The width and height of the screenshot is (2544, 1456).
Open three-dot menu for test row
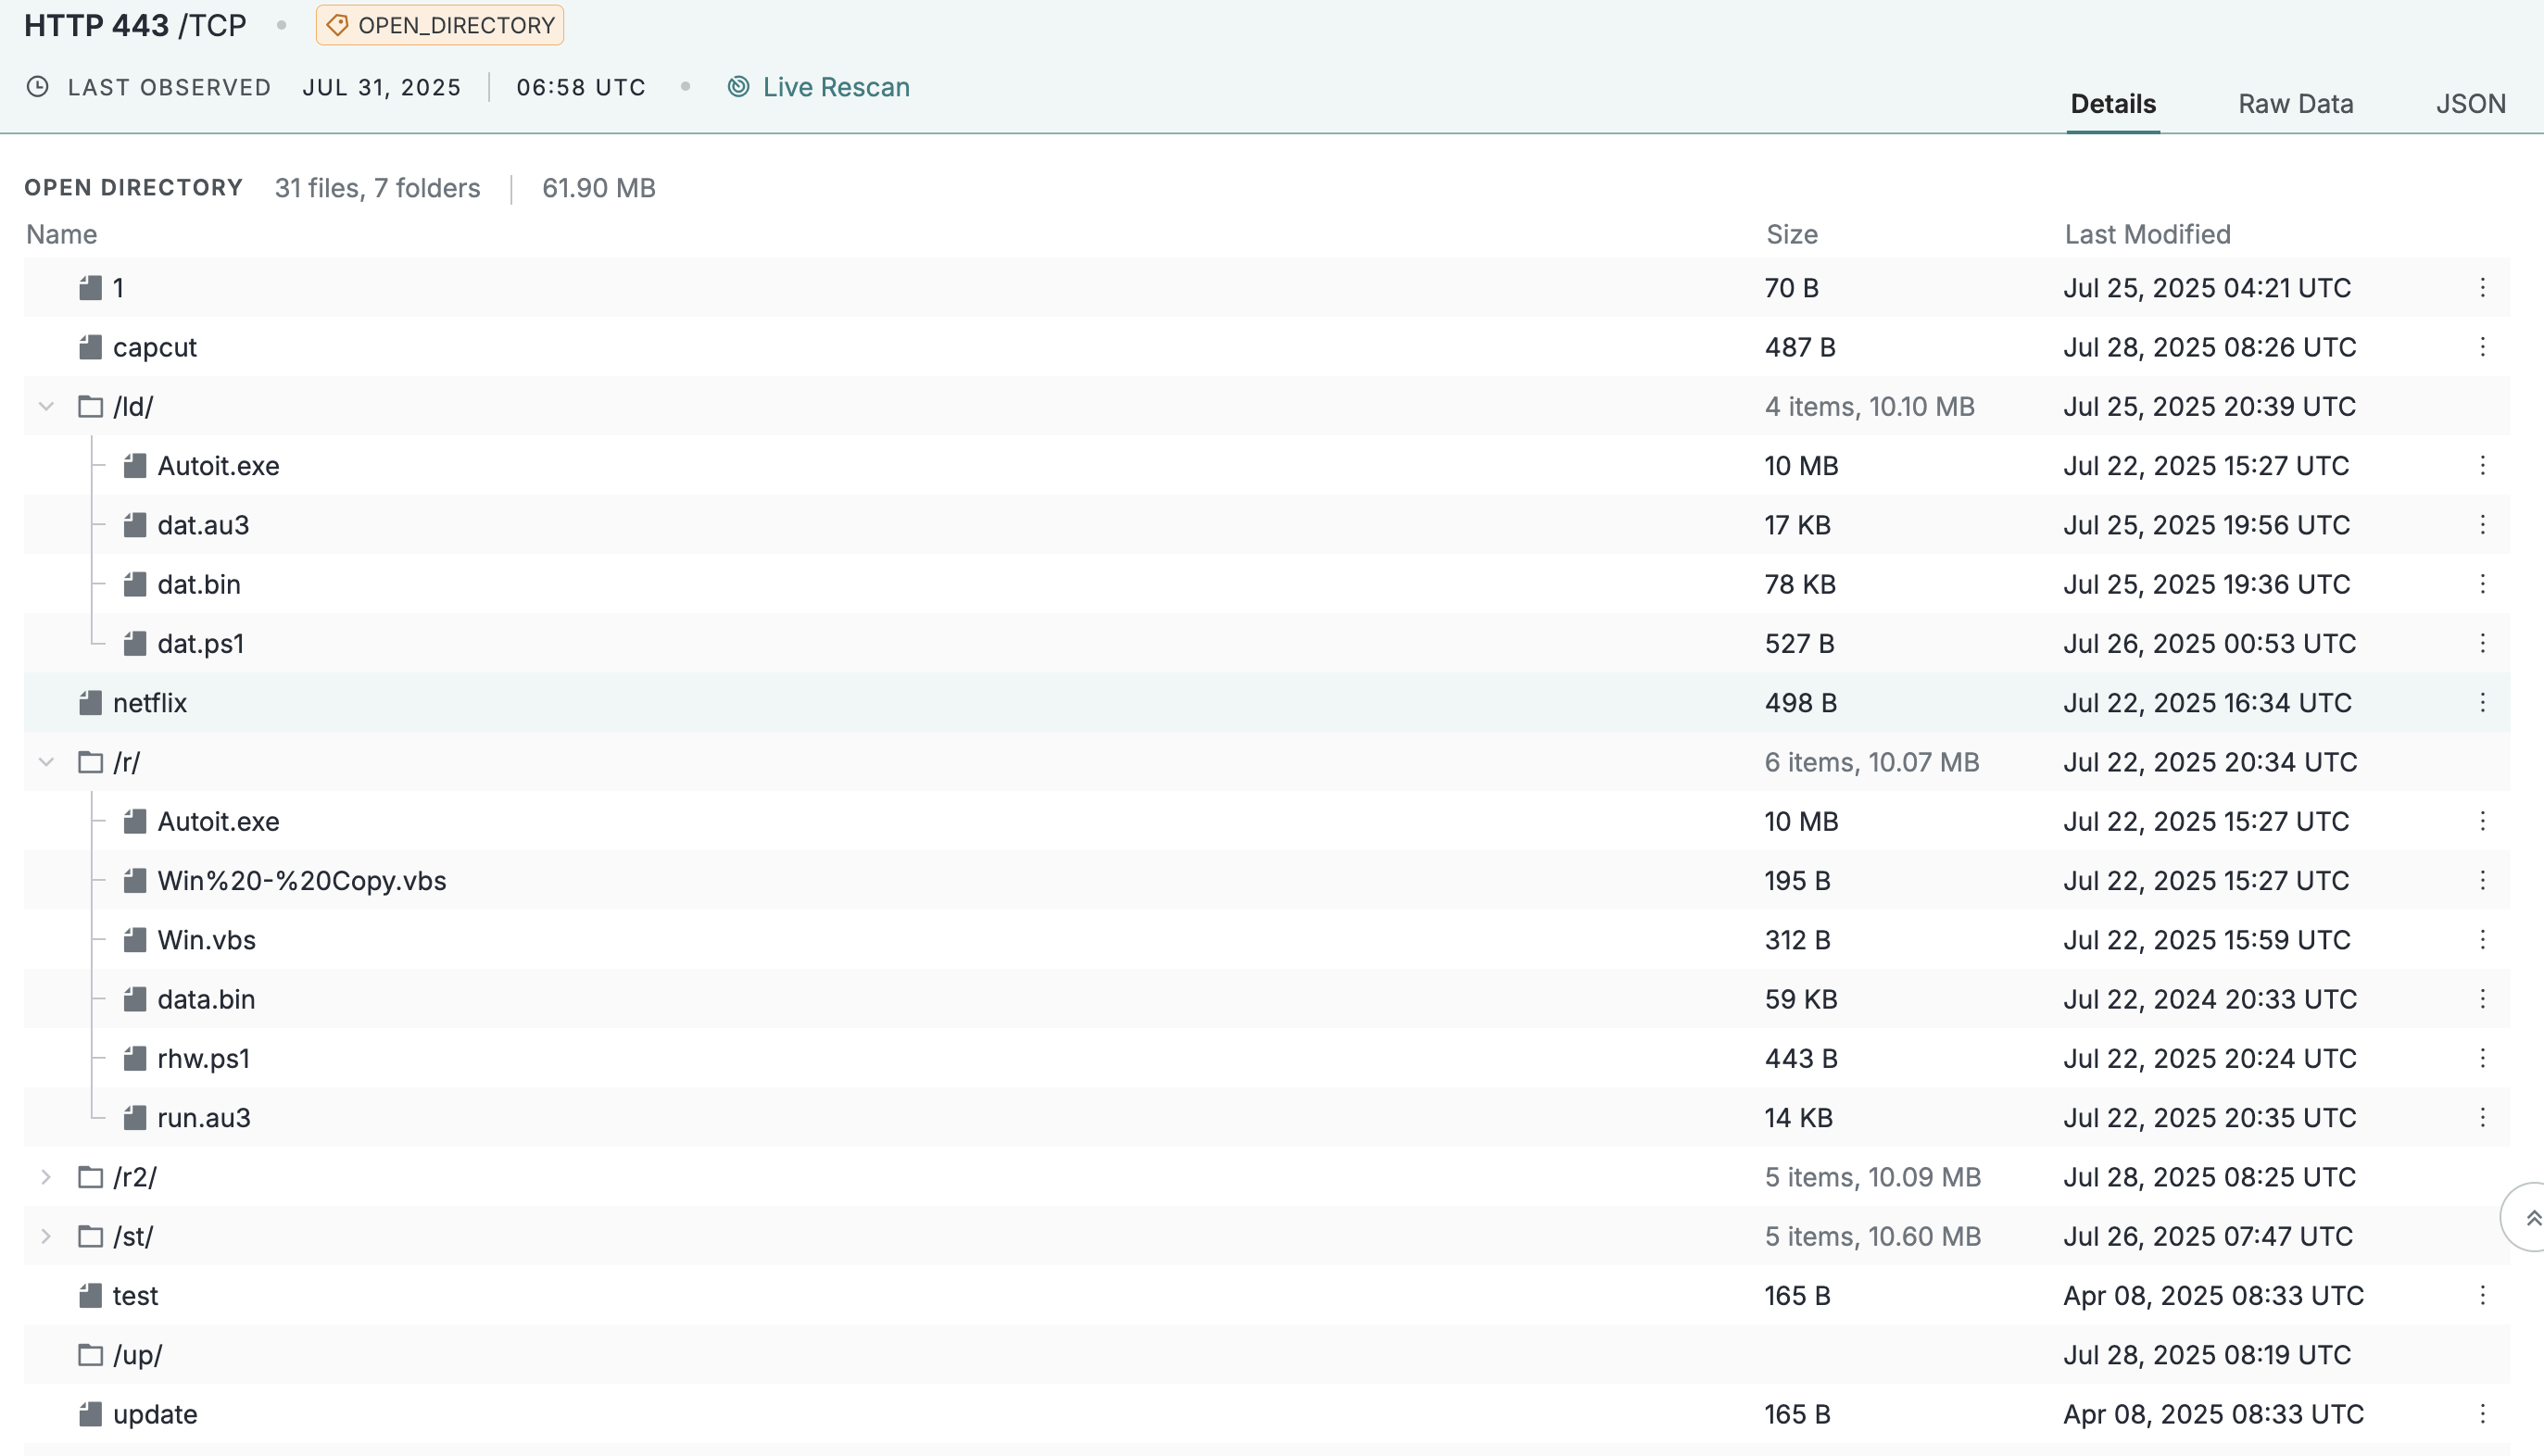(x=2482, y=1296)
